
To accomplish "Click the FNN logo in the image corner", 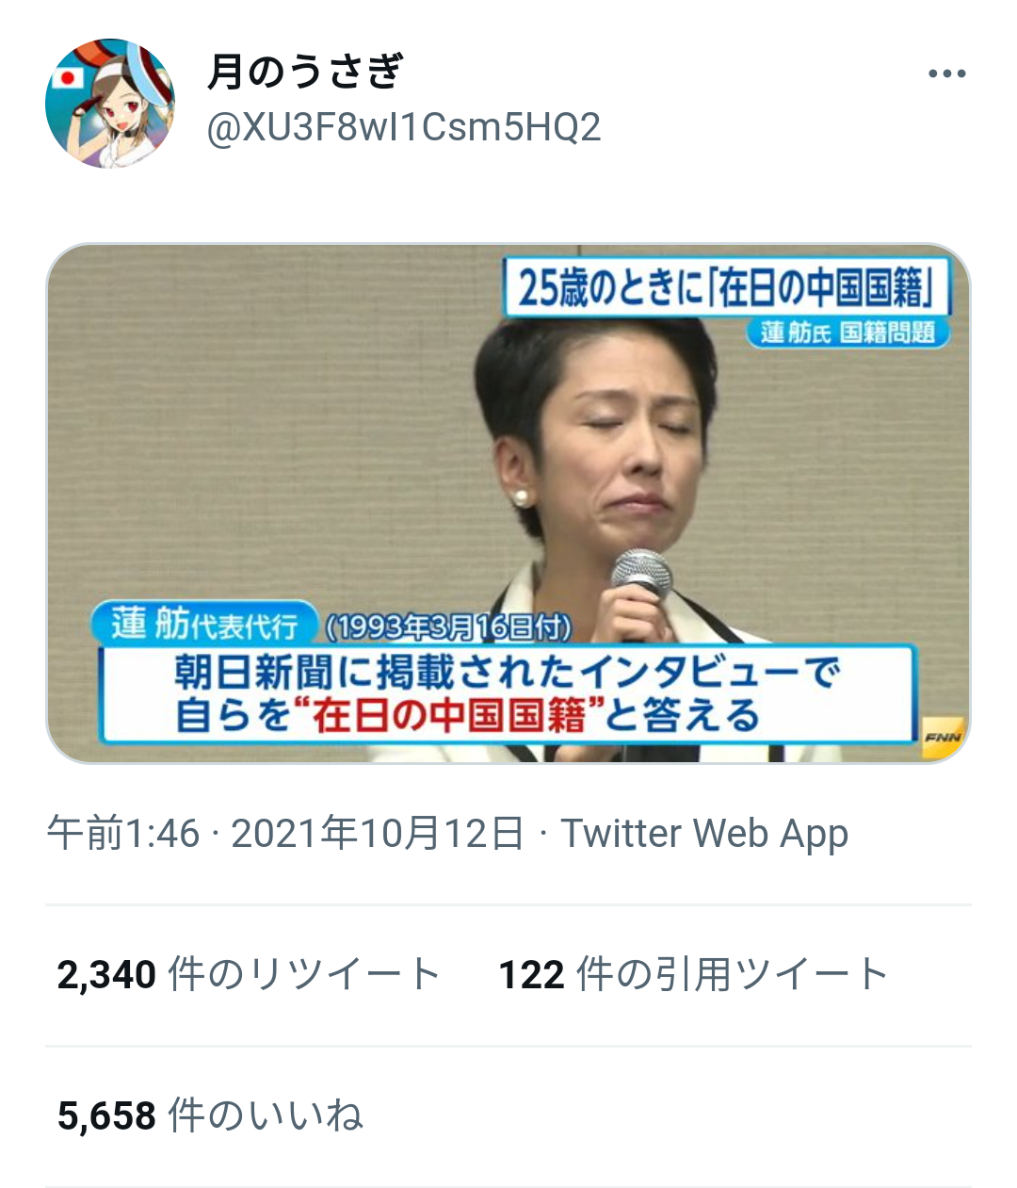I will coord(942,738).
